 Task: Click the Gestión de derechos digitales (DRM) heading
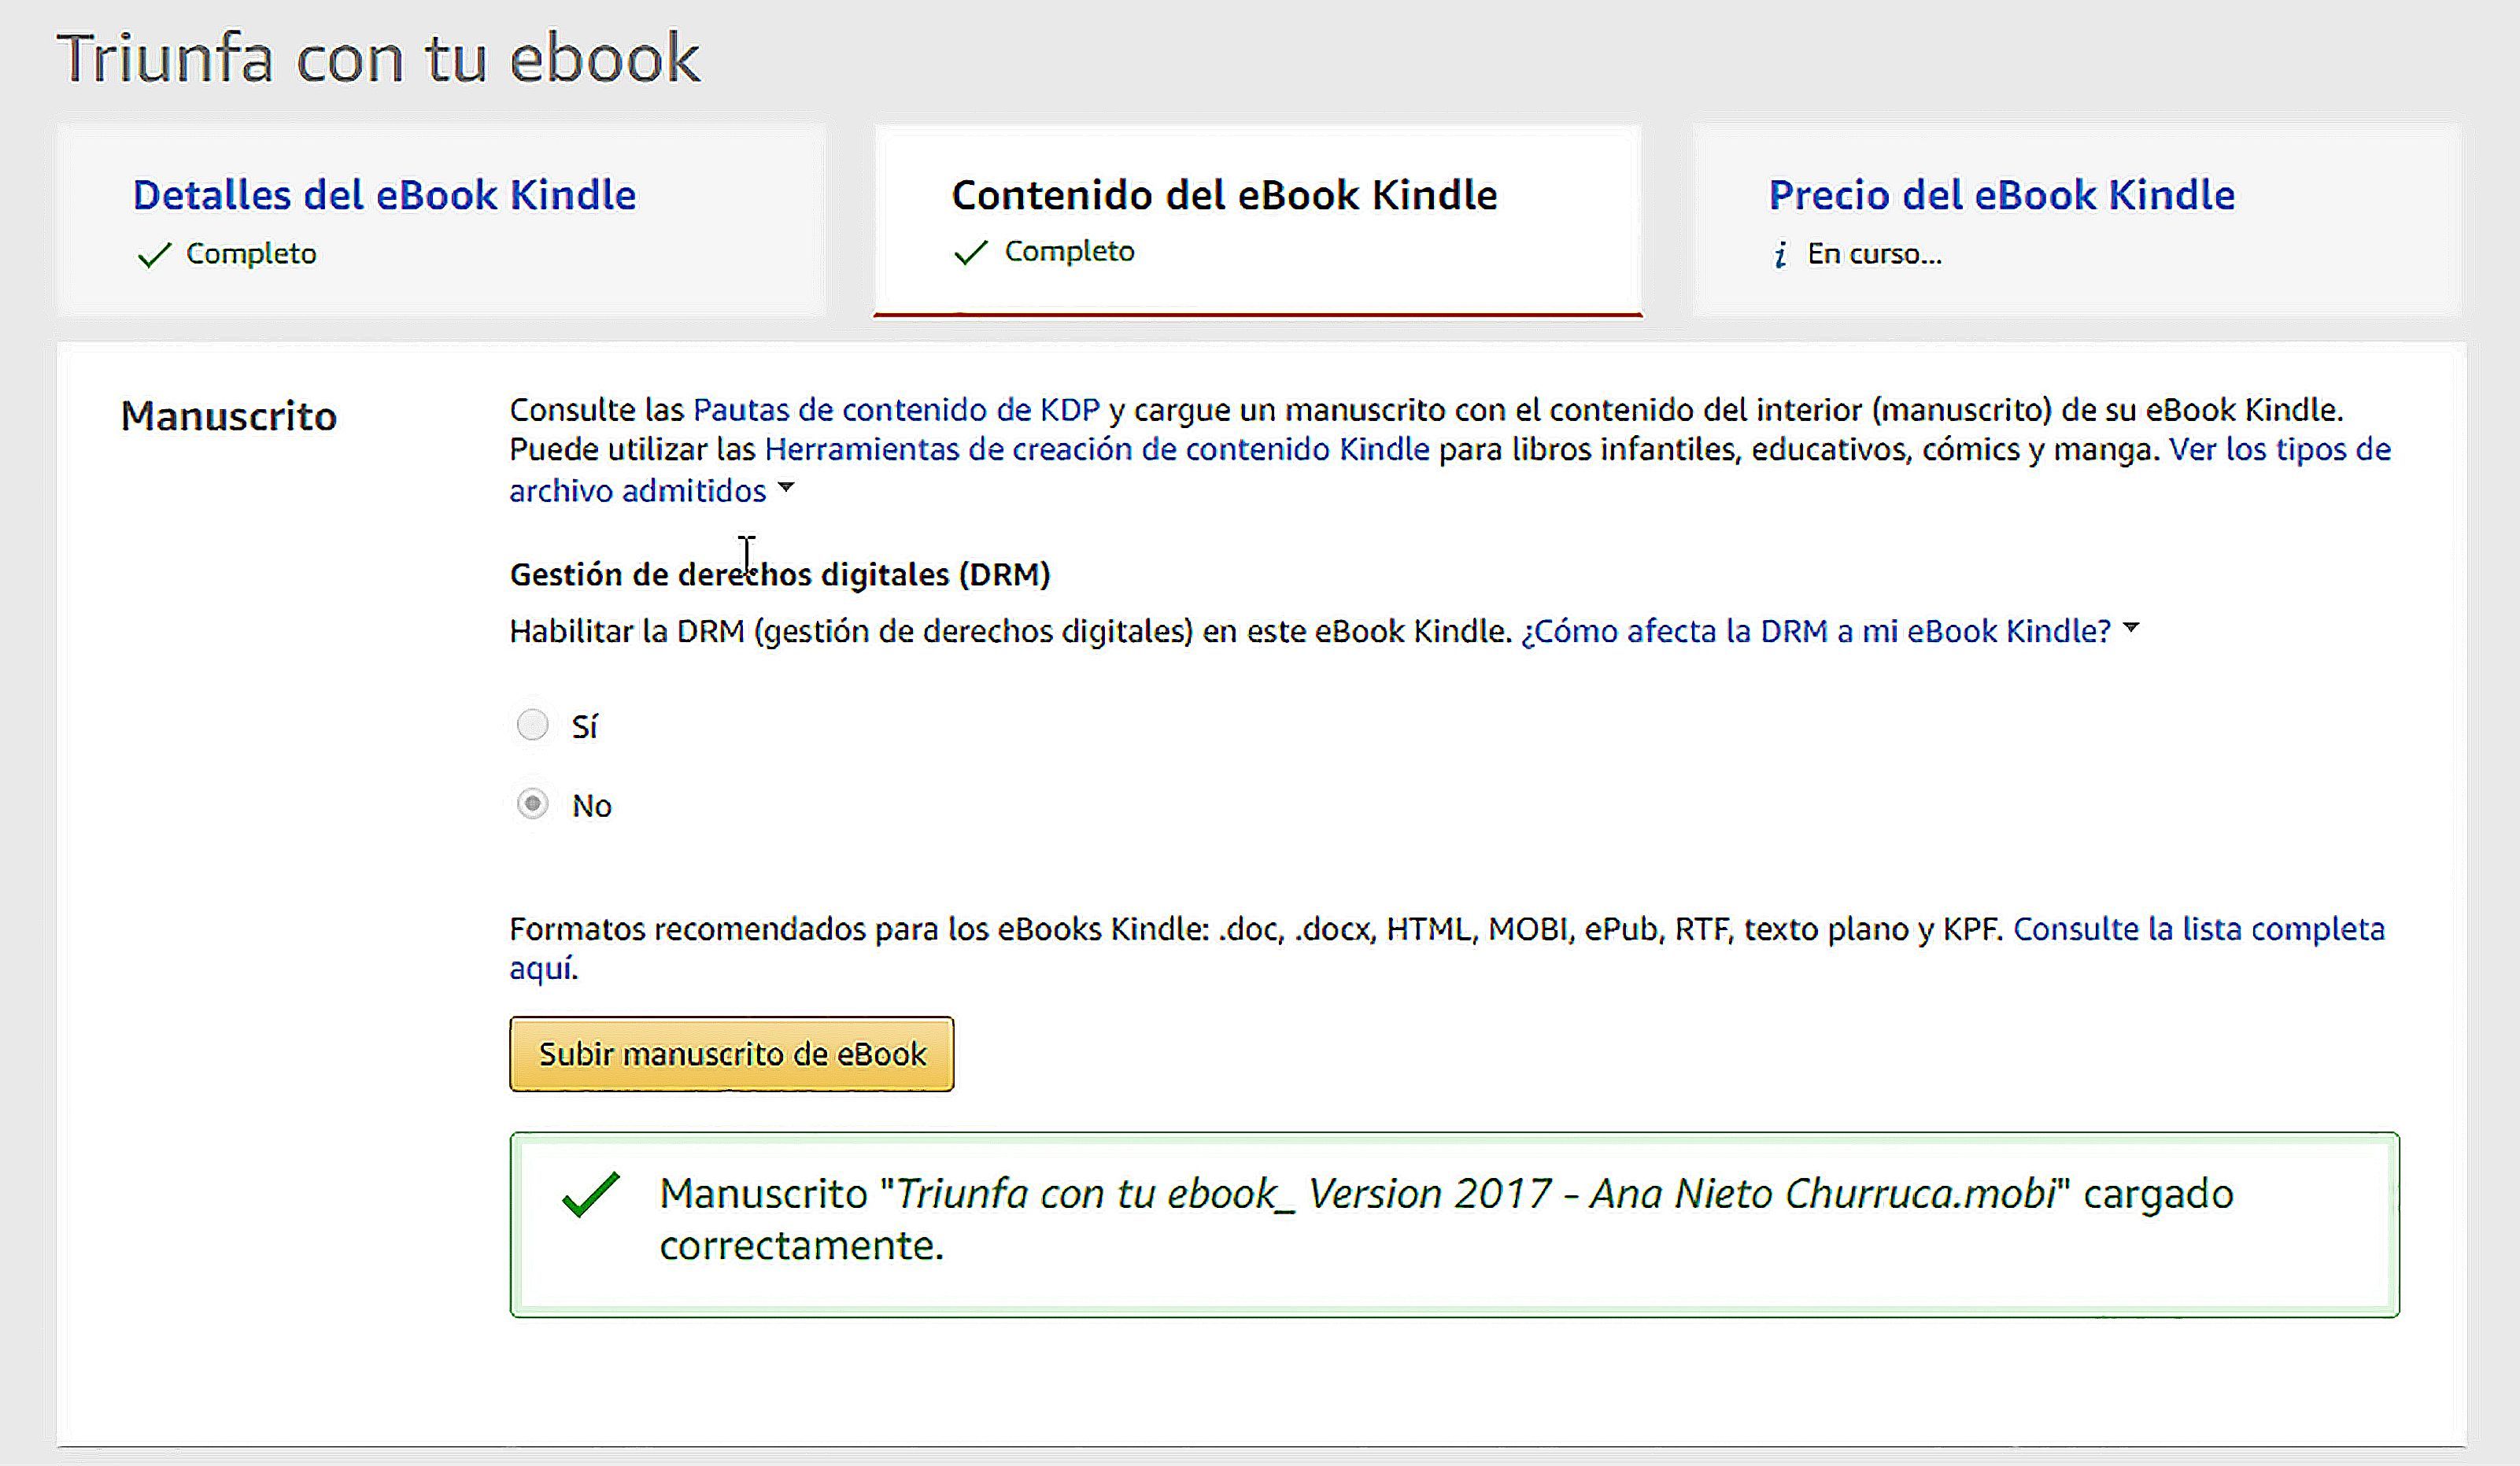(x=780, y=575)
